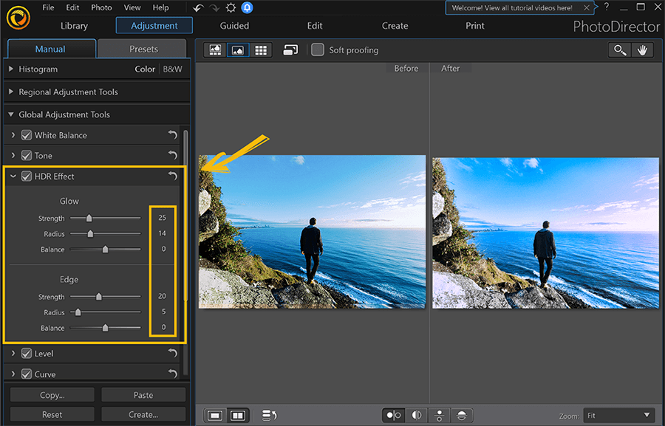Switch to thumbnail grid browser view

pyautogui.click(x=260, y=50)
